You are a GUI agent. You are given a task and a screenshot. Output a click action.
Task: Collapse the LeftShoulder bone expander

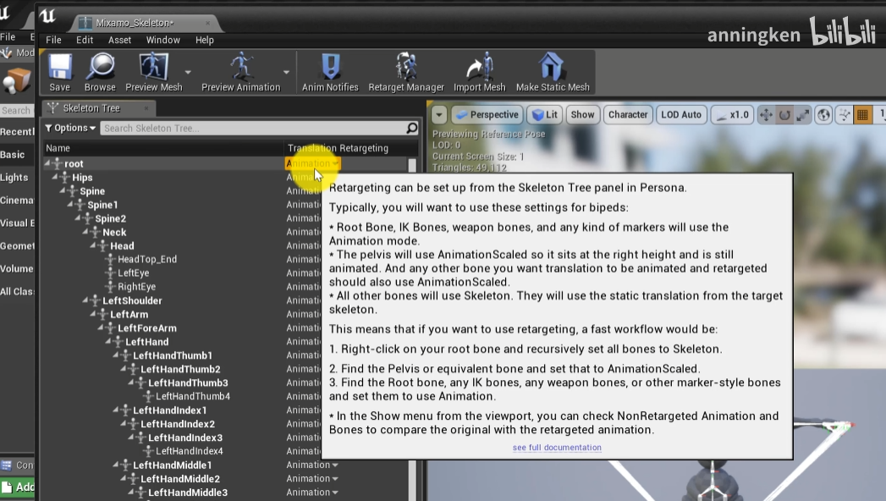[85, 300]
